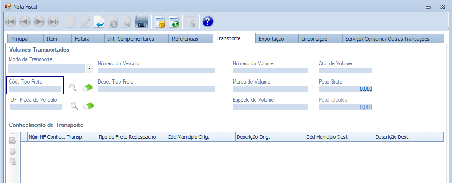Go to the previous record
The width and height of the screenshot is (452, 183).
[25, 21]
